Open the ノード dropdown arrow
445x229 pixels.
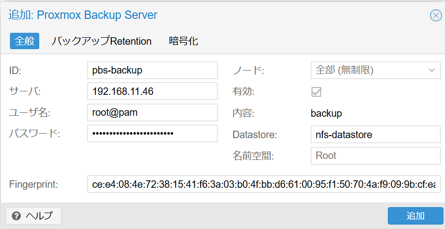pyautogui.click(x=432, y=70)
